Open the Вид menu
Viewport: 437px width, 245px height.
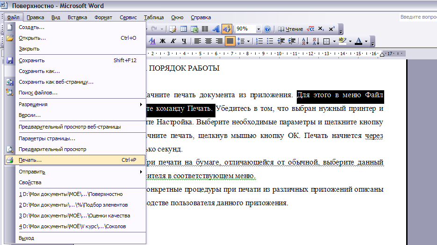point(56,17)
